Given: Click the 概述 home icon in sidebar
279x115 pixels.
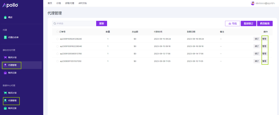Looking at the screenshot, I should coord(5,17).
